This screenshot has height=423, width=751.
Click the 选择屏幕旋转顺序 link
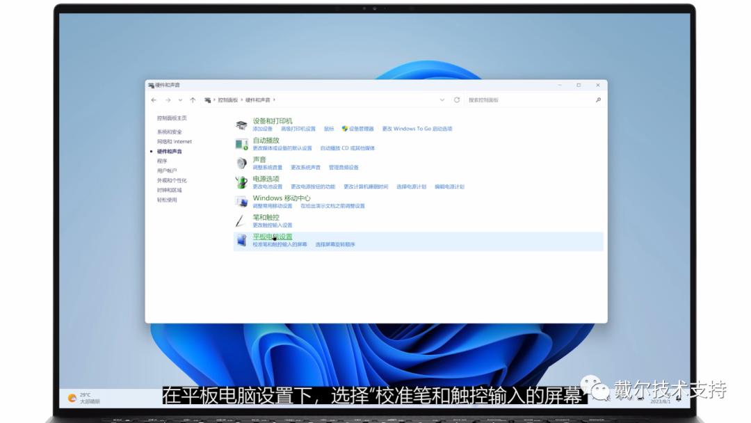[334, 244]
